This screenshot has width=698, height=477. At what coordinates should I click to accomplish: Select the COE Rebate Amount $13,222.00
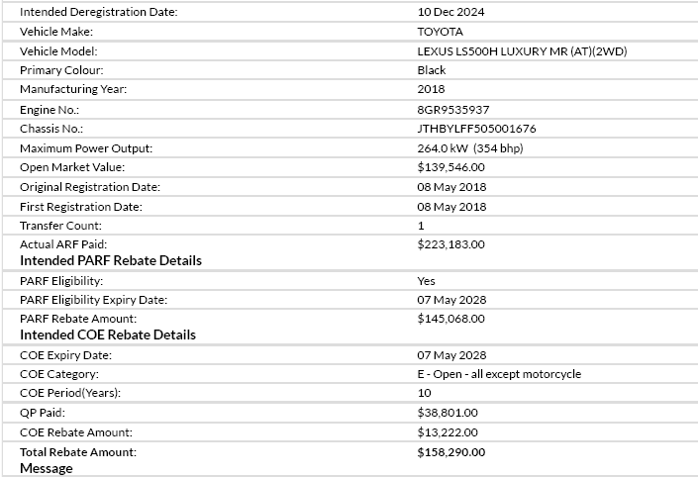pos(448,432)
